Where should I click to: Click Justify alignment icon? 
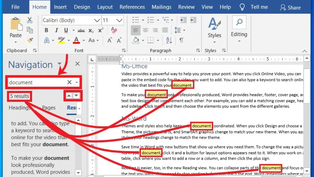(165, 30)
